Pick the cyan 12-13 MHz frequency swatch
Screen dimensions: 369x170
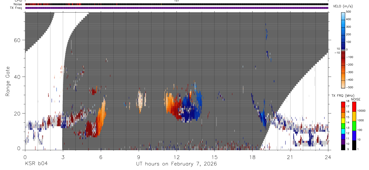(343, 131)
